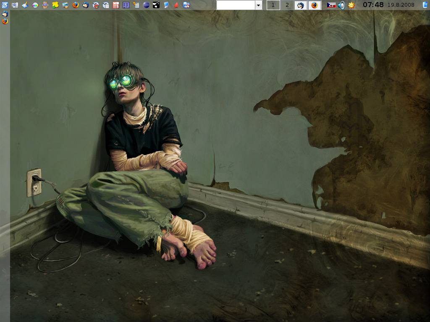Activate the Thunderbird taskbar button
Viewport: 430px width, 322px height.
tap(301, 5)
